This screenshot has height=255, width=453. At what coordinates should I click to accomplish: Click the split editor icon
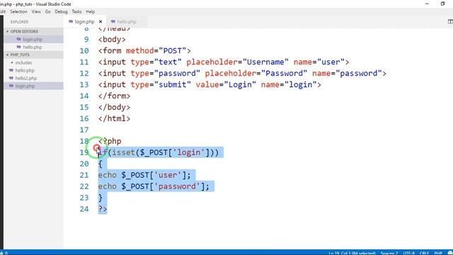[450, 22]
